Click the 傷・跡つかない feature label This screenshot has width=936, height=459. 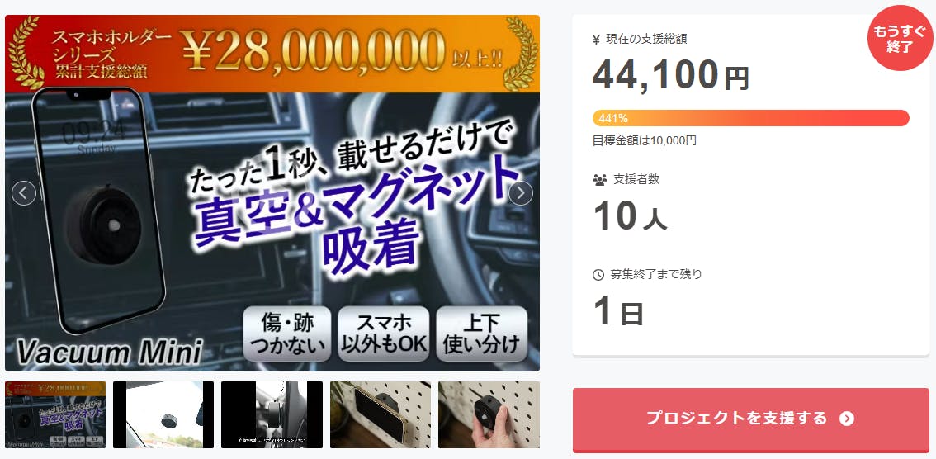(x=287, y=334)
